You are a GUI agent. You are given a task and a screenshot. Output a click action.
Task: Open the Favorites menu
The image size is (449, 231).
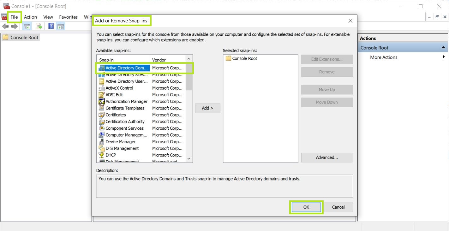pyautogui.click(x=68, y=17)
